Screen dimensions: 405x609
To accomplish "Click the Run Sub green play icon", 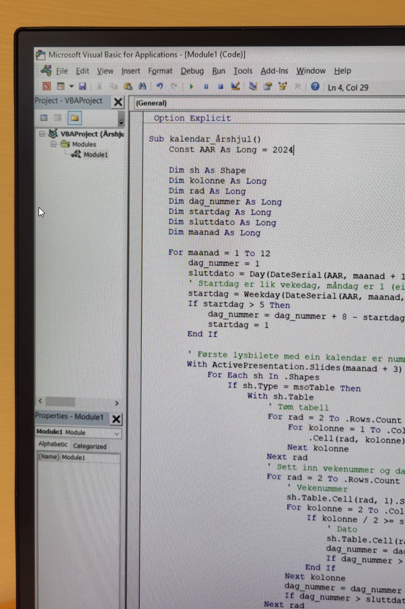I will click(x=191, y=87).
